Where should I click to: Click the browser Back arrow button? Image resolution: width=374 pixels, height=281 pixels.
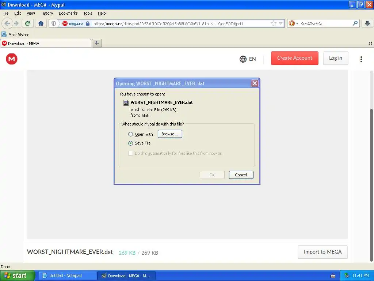(x=7, y=23)
